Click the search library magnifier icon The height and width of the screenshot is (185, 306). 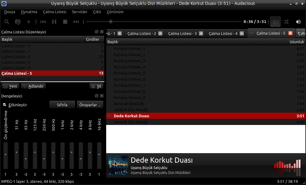7,22
